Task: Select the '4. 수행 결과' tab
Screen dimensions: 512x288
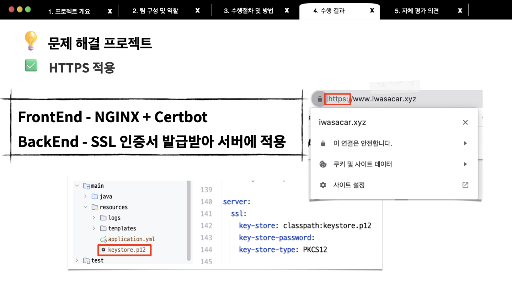Action: [329, 11]
